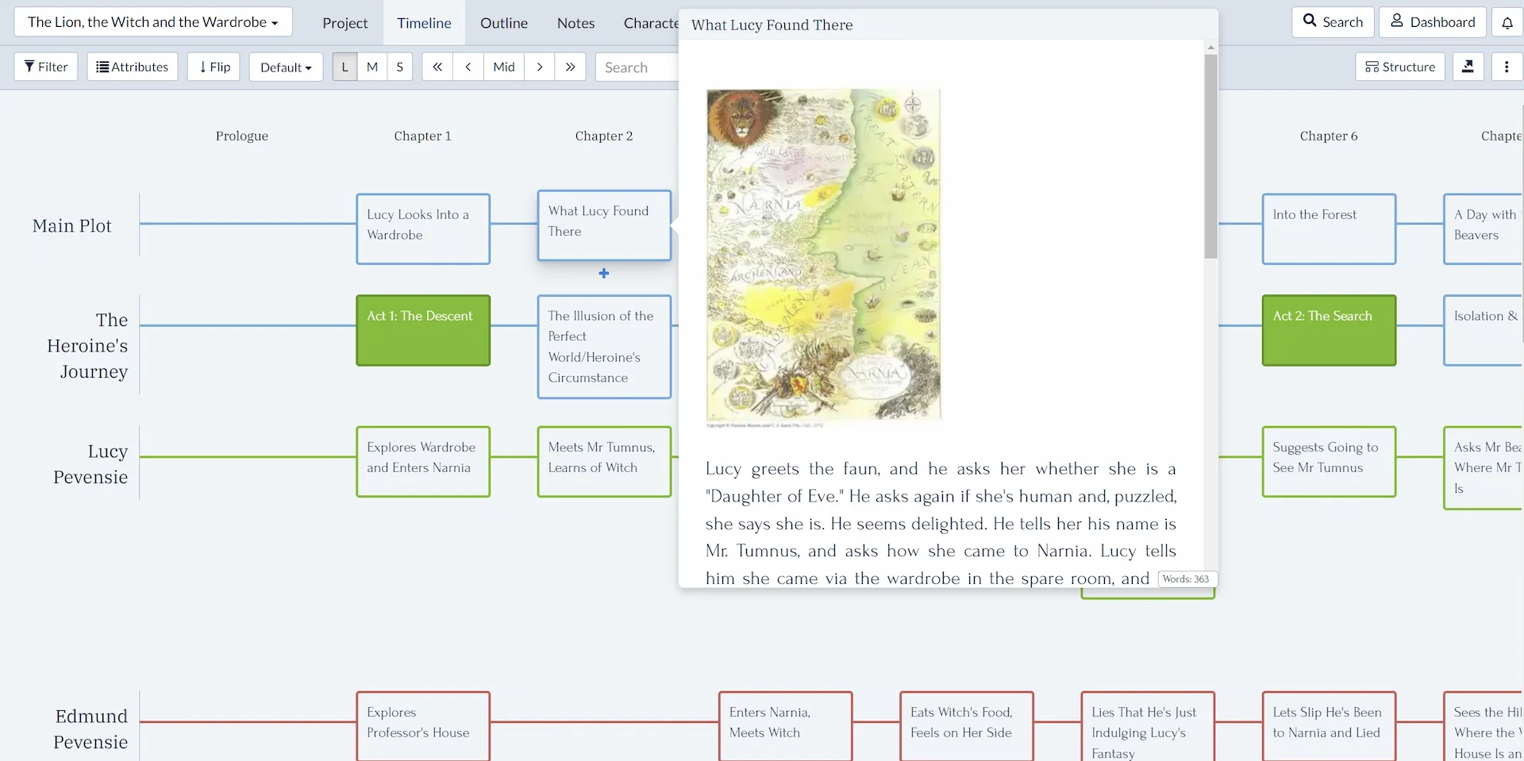Screen dimensions: 1524x761
Task: Open the Characters tab
Action: coord(651,23)
